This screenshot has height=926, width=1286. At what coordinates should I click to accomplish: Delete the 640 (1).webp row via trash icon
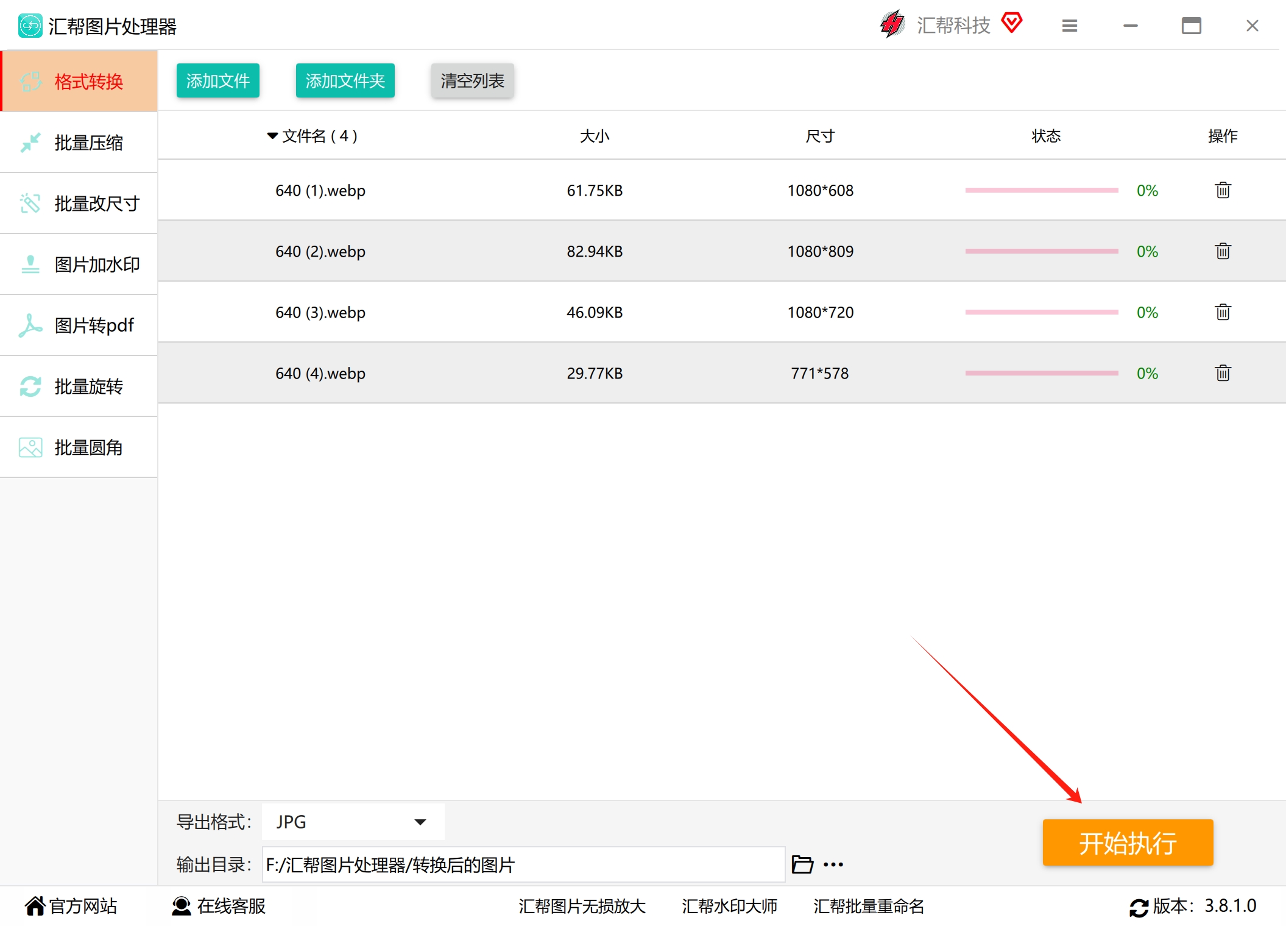[1223, 190]
